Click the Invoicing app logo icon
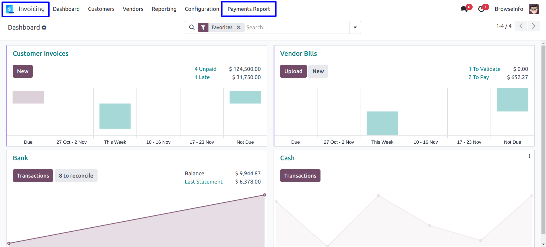Screen dimensions: 546x247 coord(10,9)
